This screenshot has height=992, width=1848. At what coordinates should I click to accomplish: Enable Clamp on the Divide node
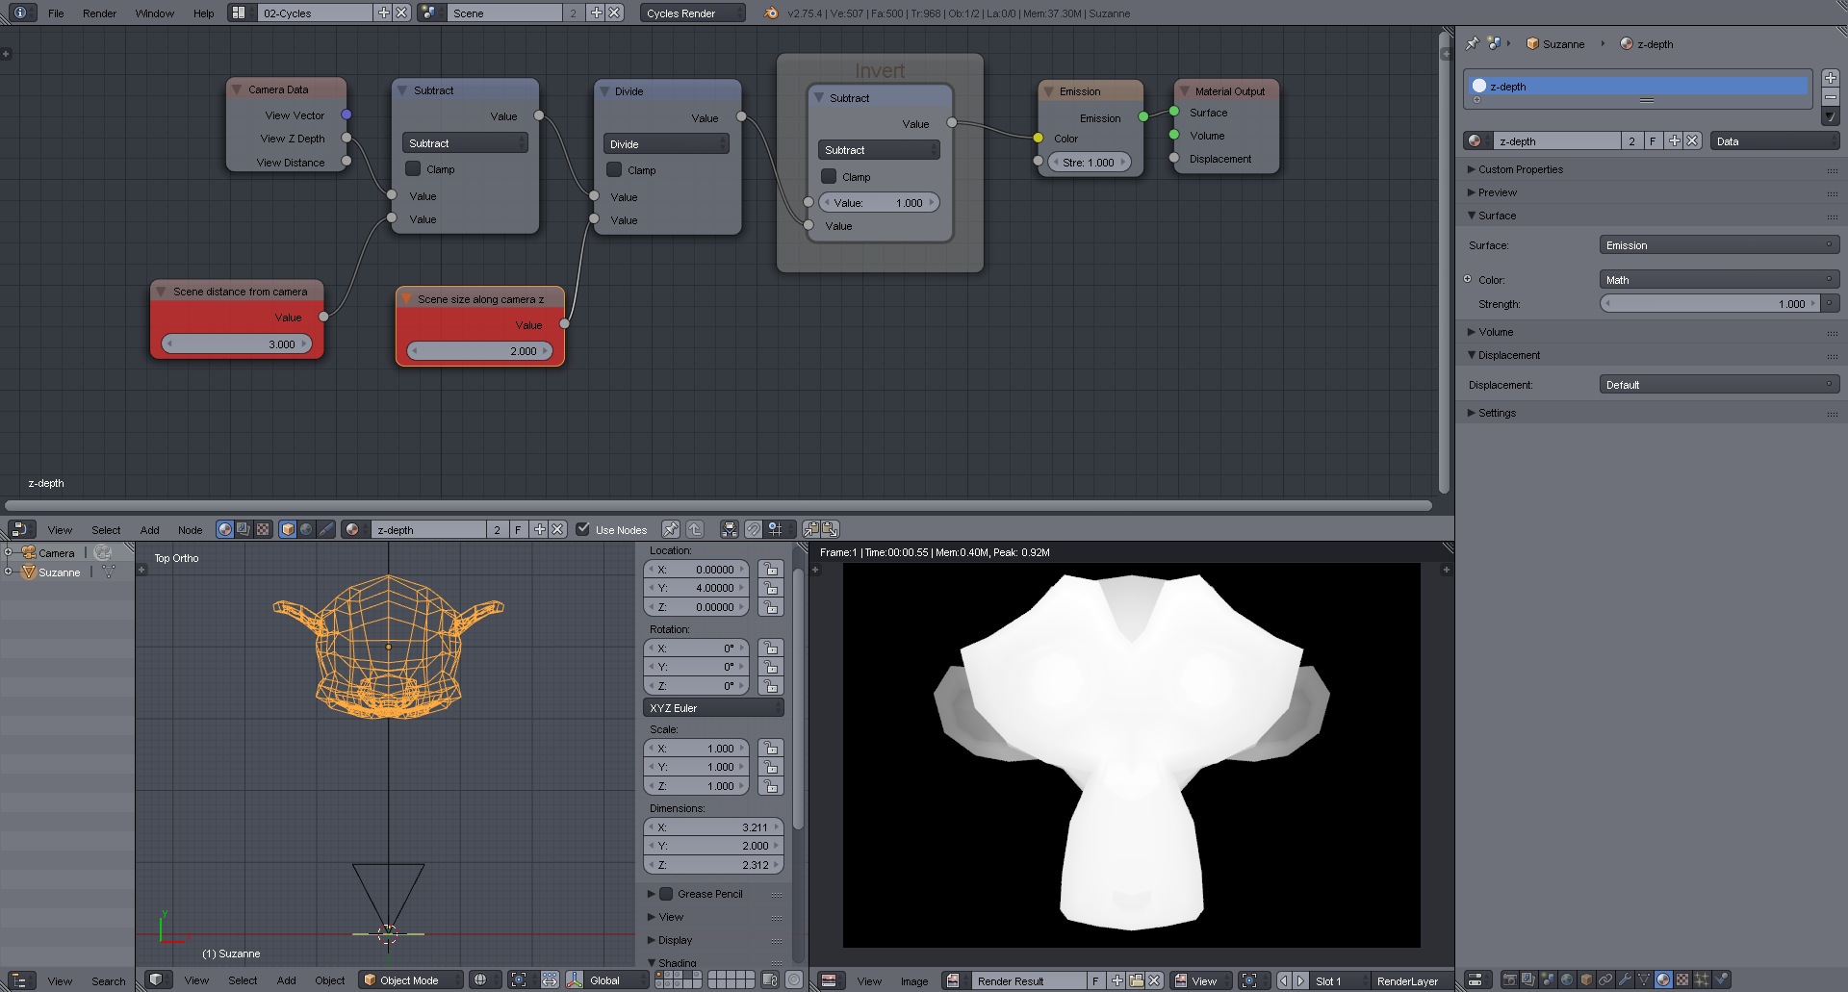click(614, 169)
